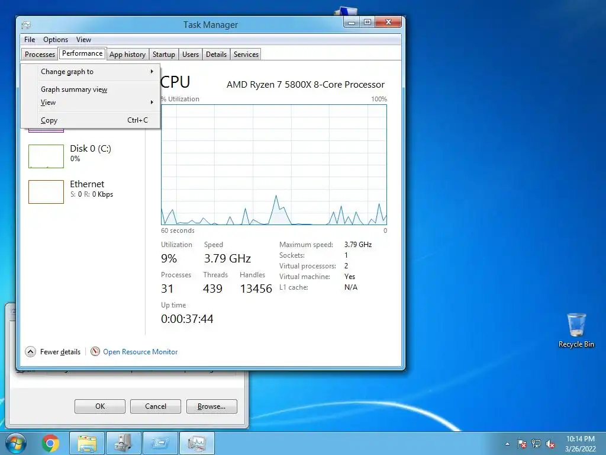606x455 pixels.
Task: Click the Fewer details arrow icon
Action: pos(31,352)
